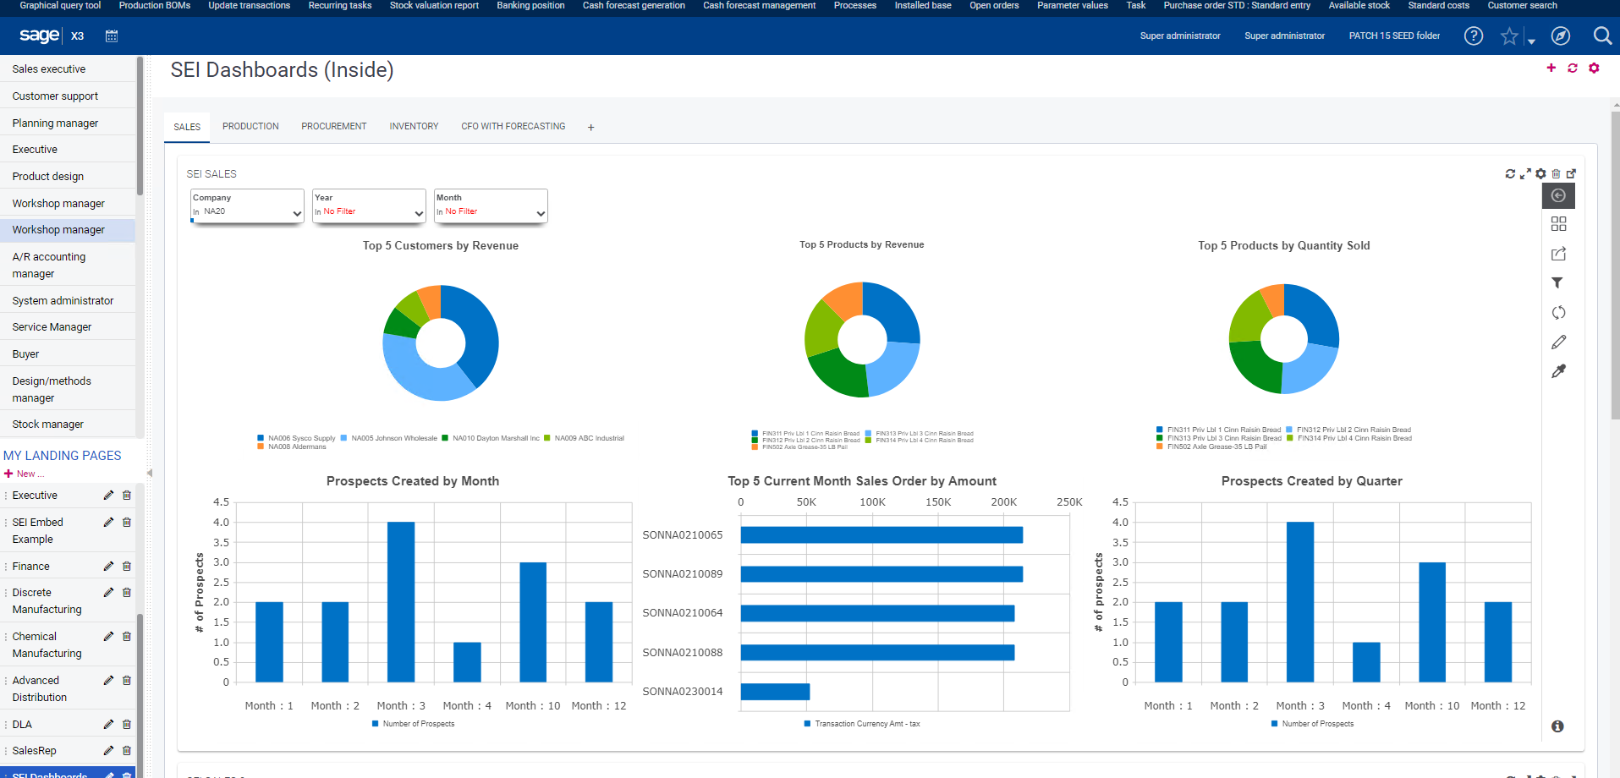Open the share/export icon in side panel
1620x778 pixels.
click(1558, 254)
